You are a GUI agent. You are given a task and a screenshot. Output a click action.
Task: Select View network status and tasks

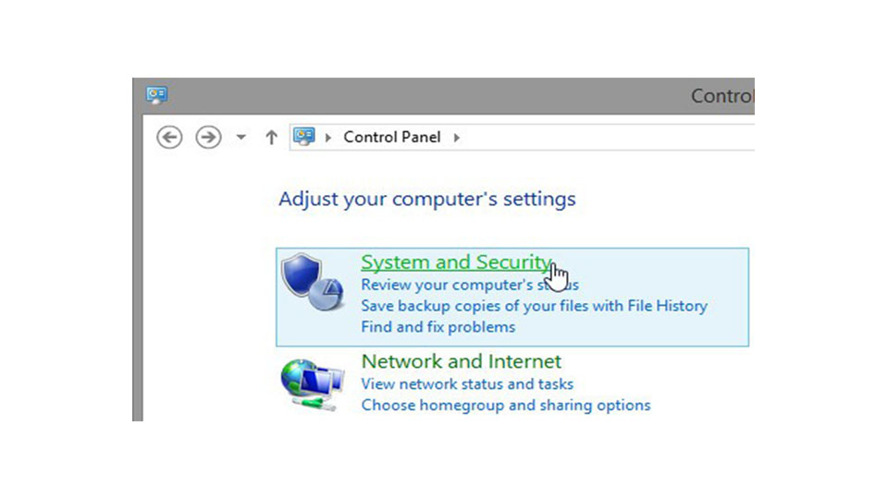(x=467, y=383)
